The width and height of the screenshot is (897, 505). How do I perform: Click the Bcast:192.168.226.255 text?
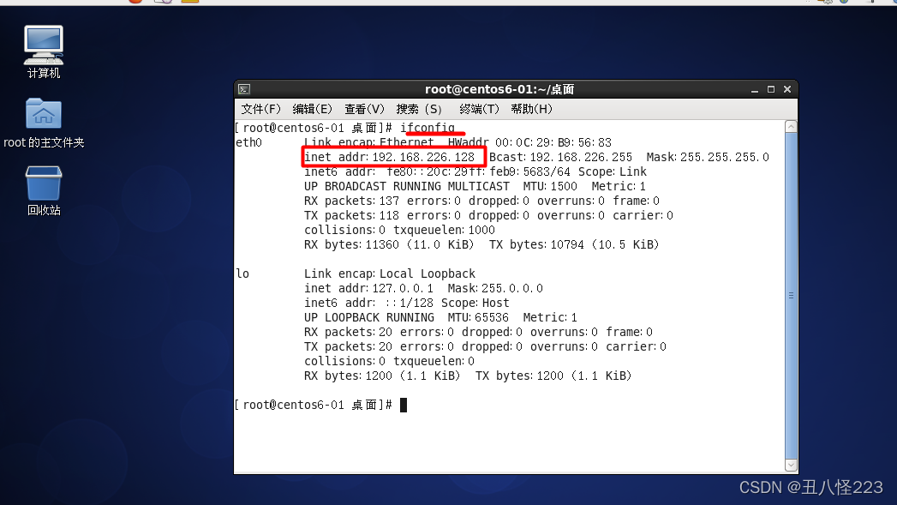[560, 157]
